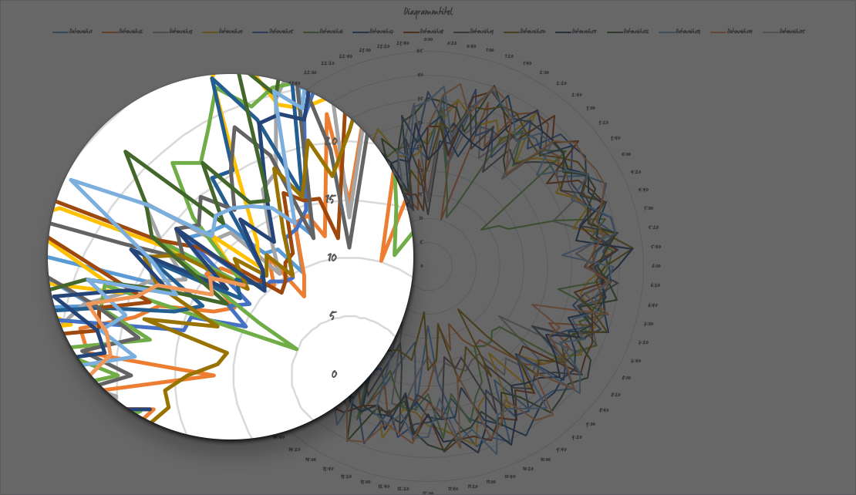This screenshot has height=495, width=856.
Task: Click the 5:00 time axis label
Action: [649, 208]
